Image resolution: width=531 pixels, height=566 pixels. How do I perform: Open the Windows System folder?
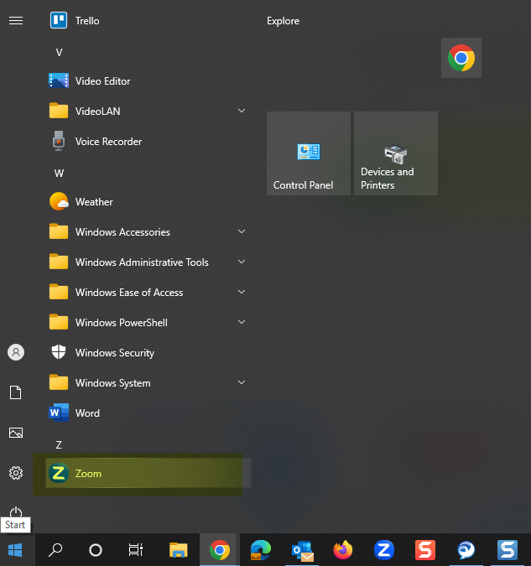click(x=148, y=382)
